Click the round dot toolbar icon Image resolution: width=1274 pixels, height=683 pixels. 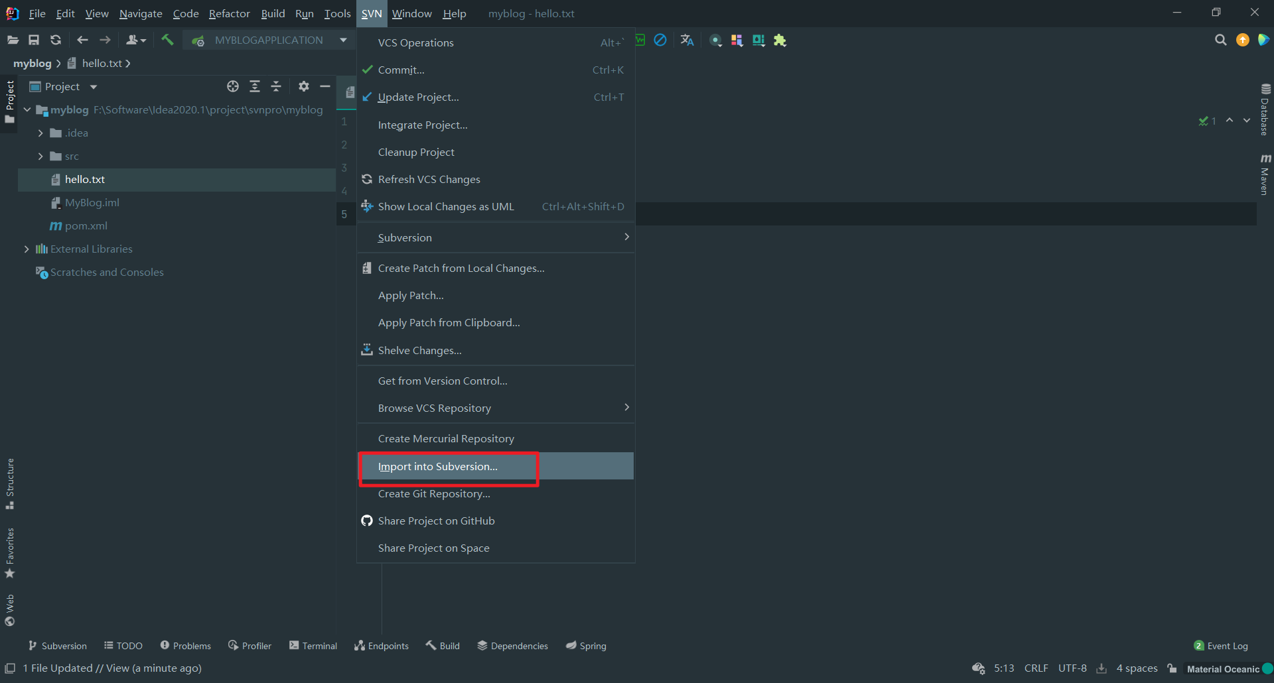click(x=715, y=40)
